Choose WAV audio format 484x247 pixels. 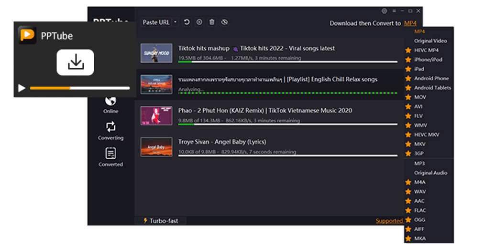coord(420,192)
